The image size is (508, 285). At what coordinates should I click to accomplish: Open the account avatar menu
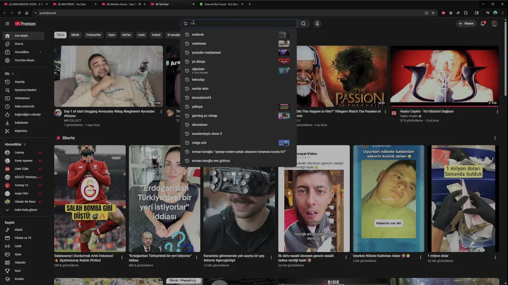click(x=495, y=23)
